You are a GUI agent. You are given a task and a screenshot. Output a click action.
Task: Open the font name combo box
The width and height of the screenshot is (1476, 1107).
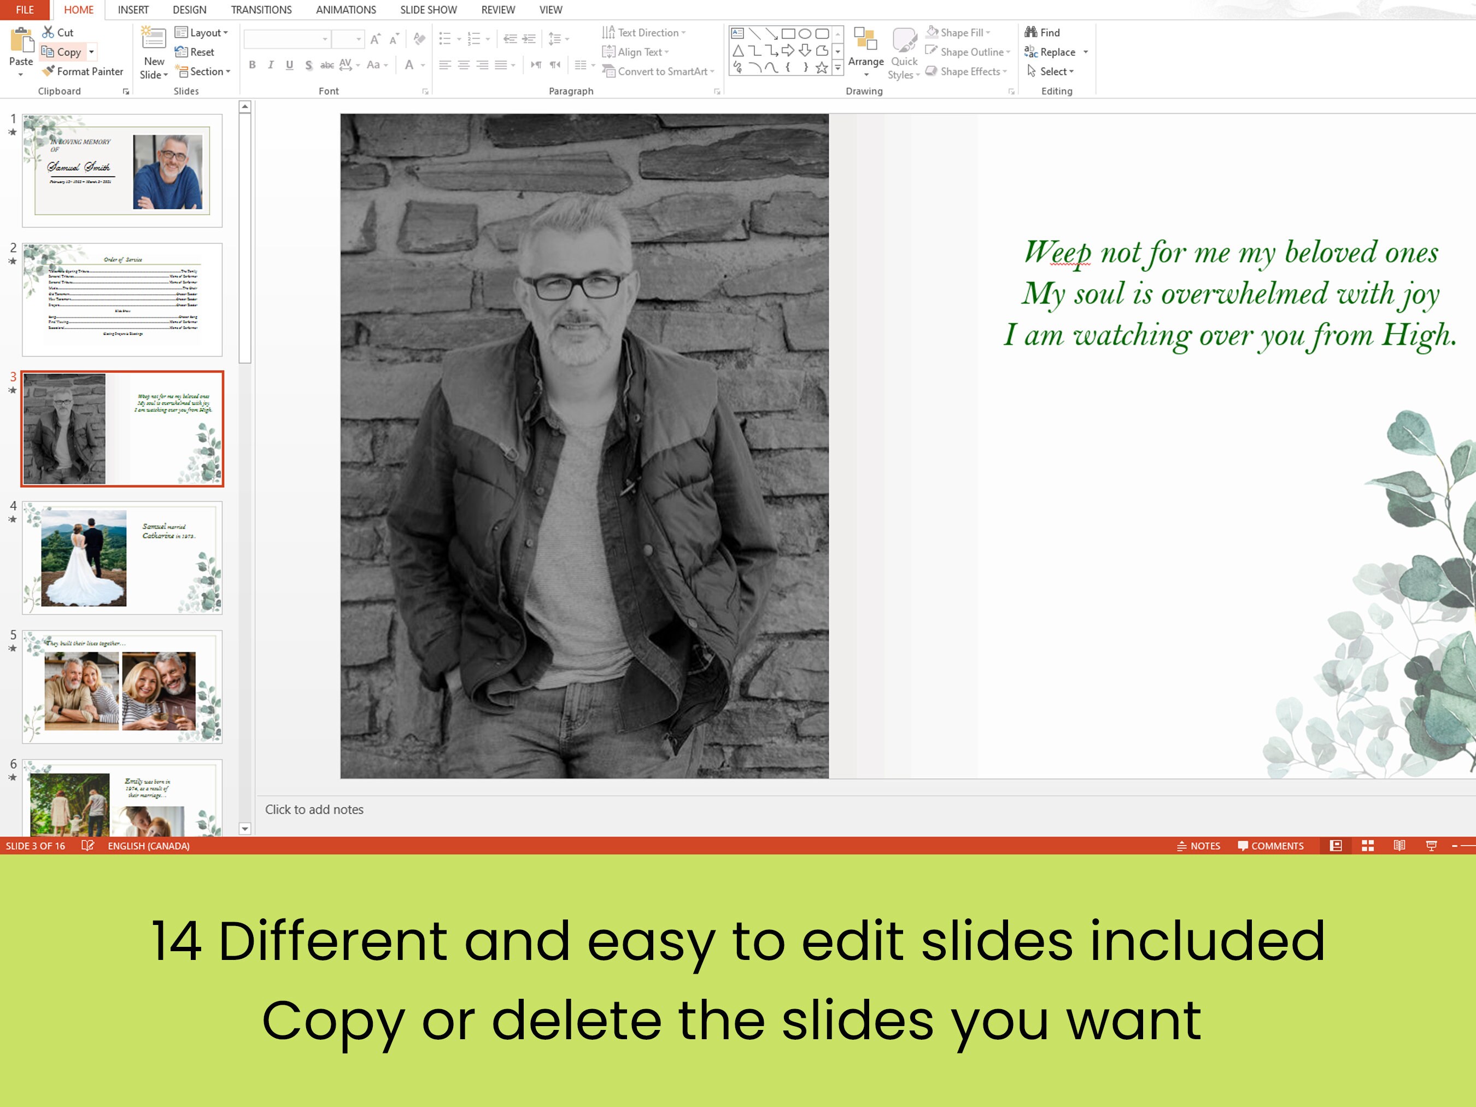coord(287,39)
